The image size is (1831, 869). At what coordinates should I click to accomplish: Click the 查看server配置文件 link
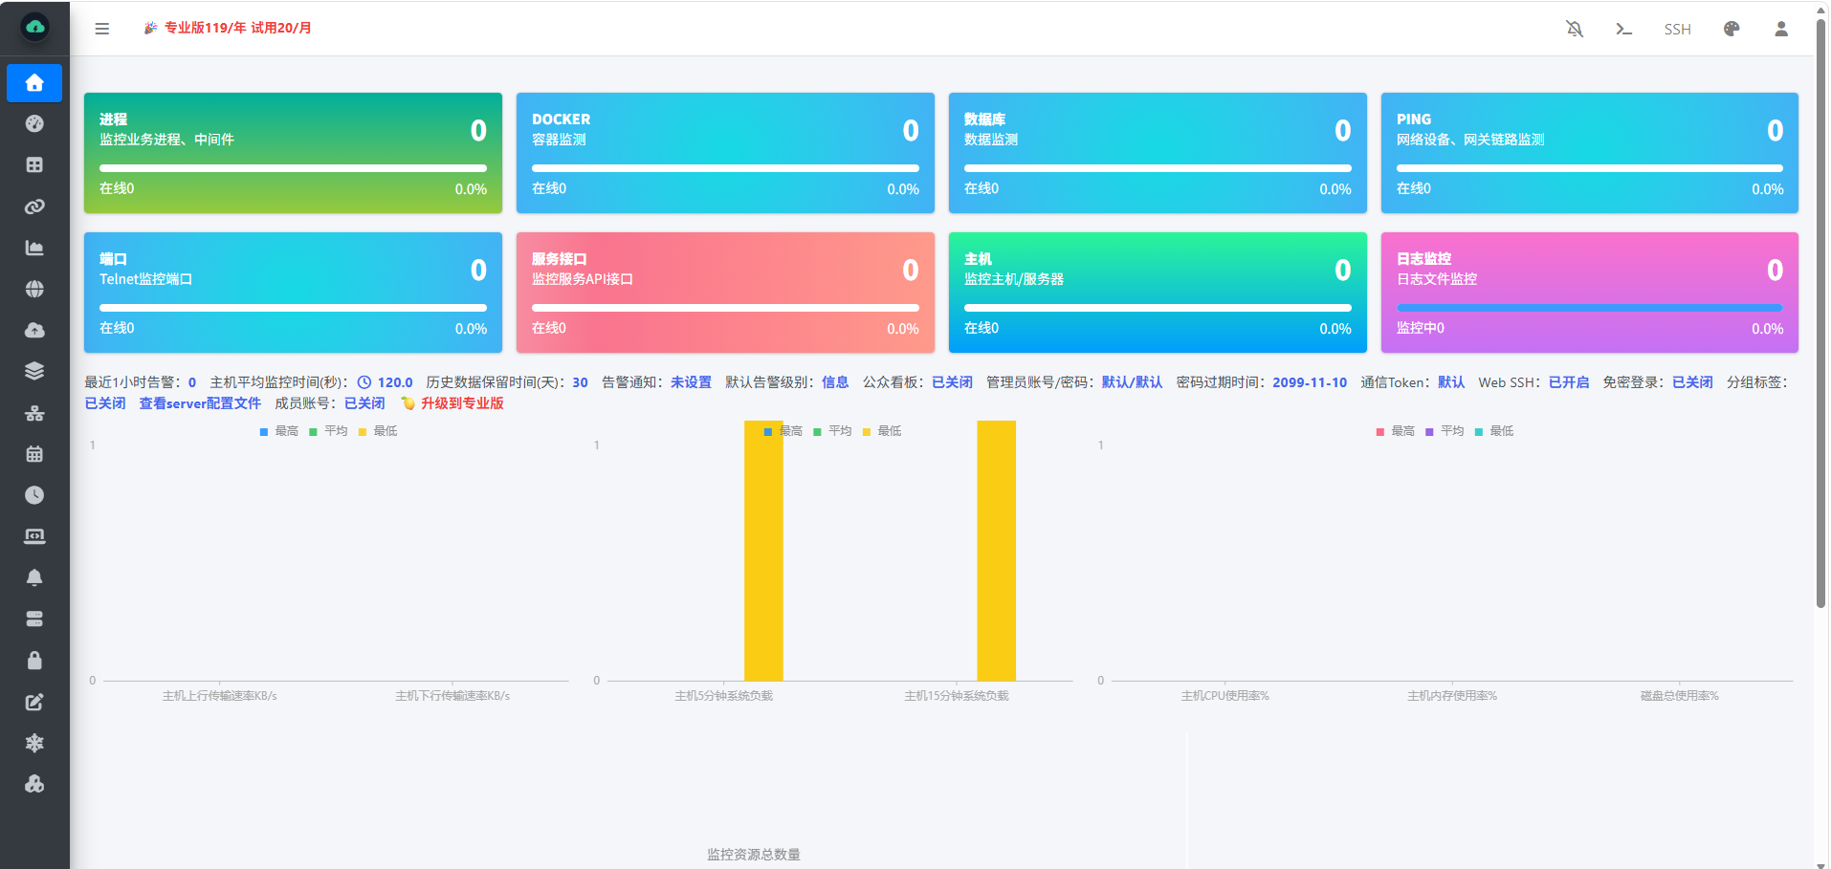click(200, 403)
